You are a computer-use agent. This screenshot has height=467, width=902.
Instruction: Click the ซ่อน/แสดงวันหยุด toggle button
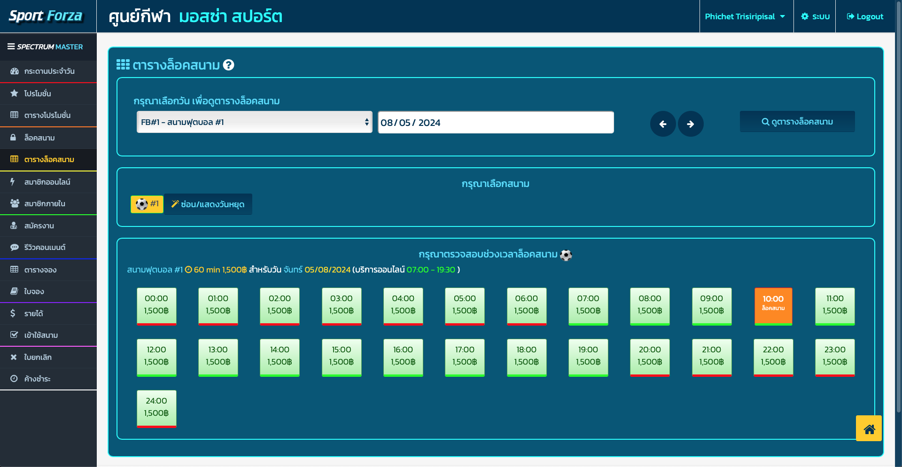click(x=208, y=204)
